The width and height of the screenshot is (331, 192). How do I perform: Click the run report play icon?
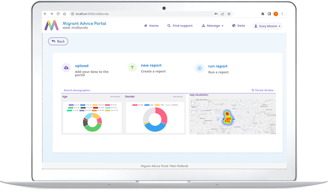click(x=200, y=68)
